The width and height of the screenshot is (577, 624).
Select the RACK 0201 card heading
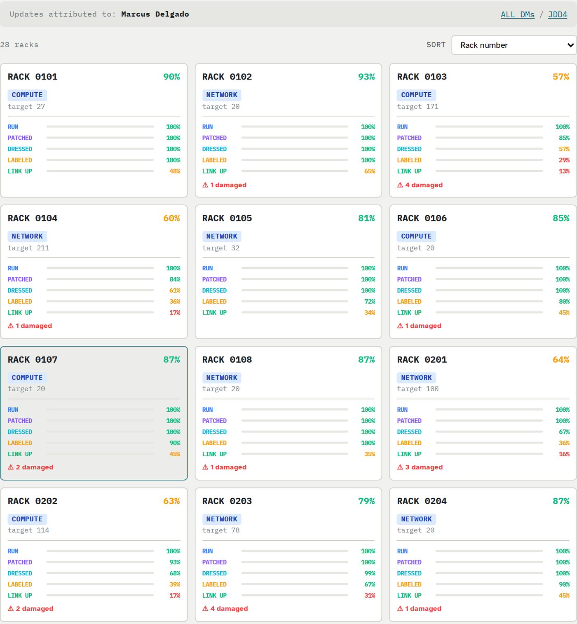[422, 359]
